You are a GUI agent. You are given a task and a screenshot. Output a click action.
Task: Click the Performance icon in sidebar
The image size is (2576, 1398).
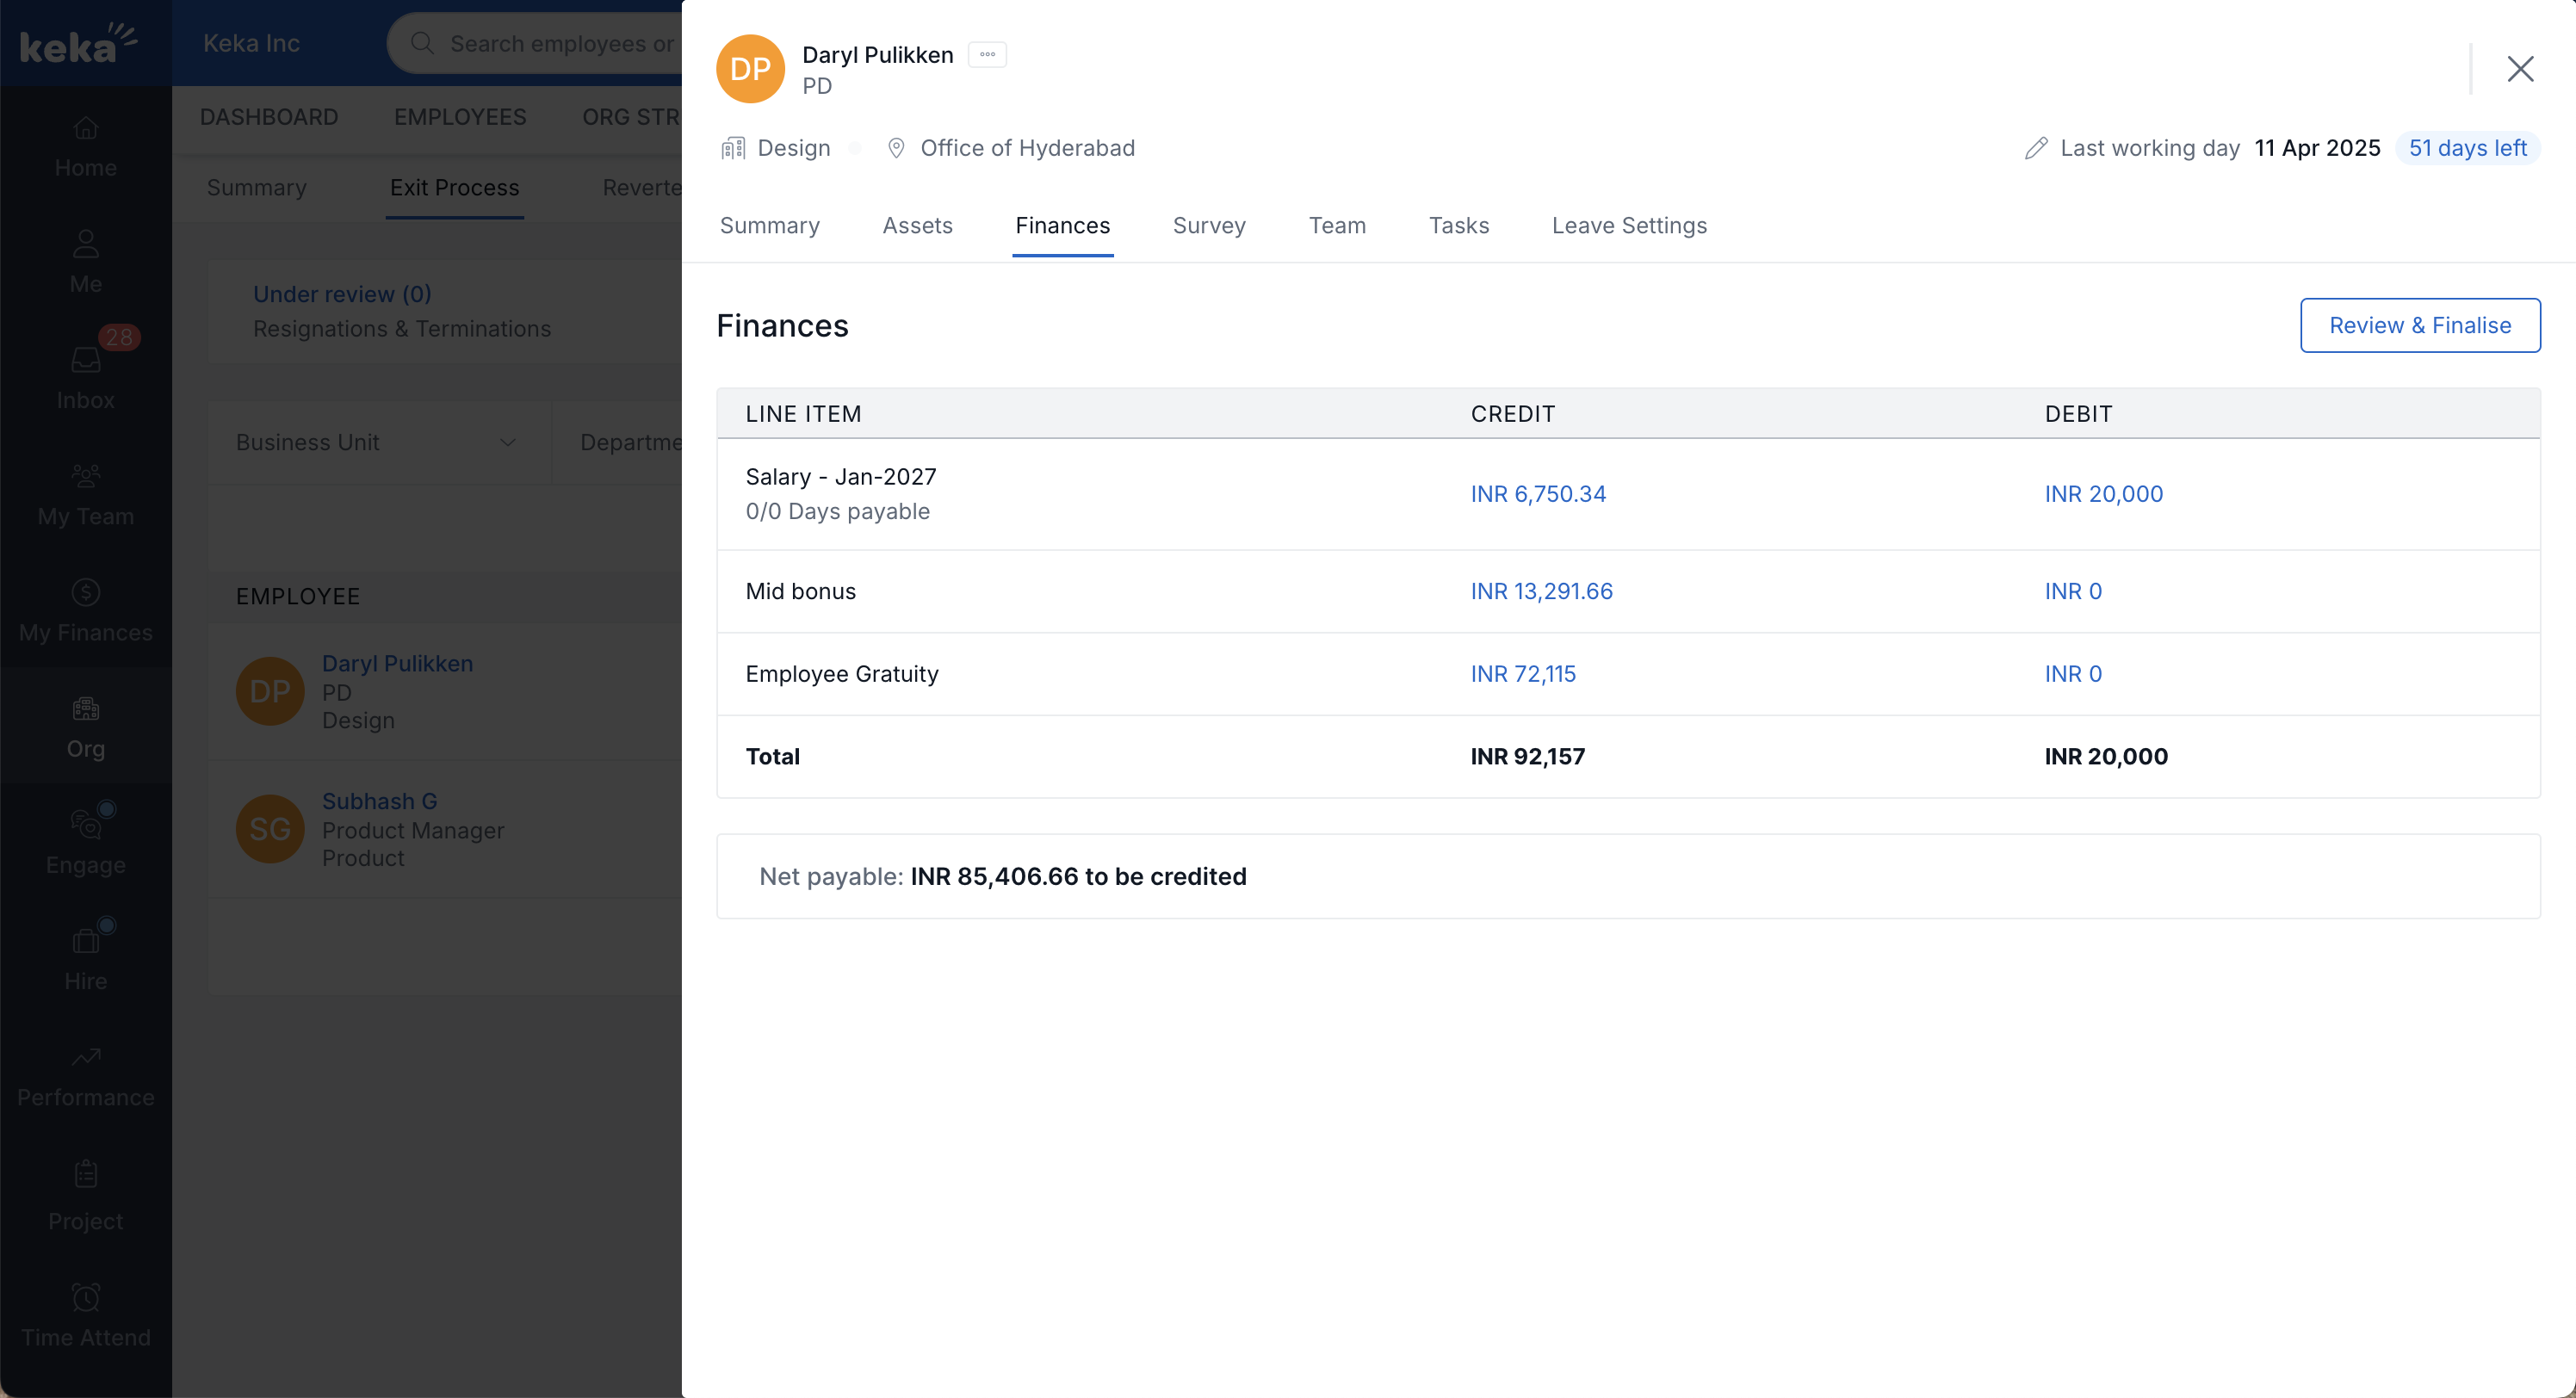point(86,1058)
